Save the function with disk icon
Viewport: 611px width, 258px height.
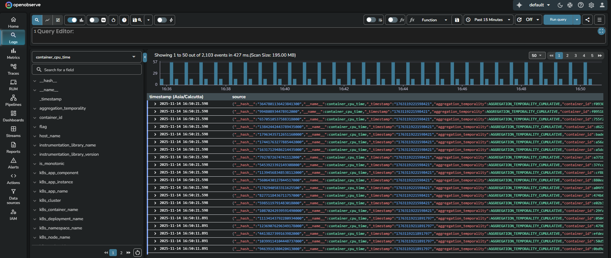(457, 20)
